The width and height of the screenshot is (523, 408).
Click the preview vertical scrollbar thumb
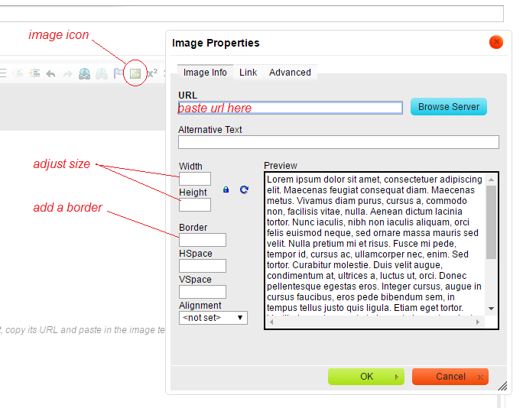(491, 222)
